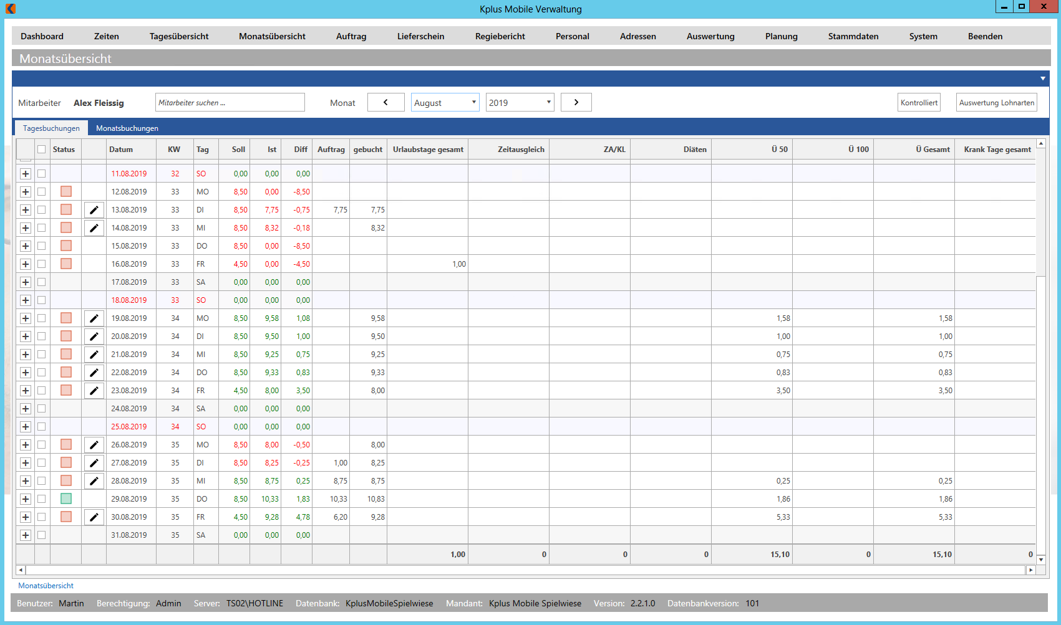Expand the 24.08.2019 row details
Image resolution: width=1061 pixels, height=625 pixels.
(26, 409)
